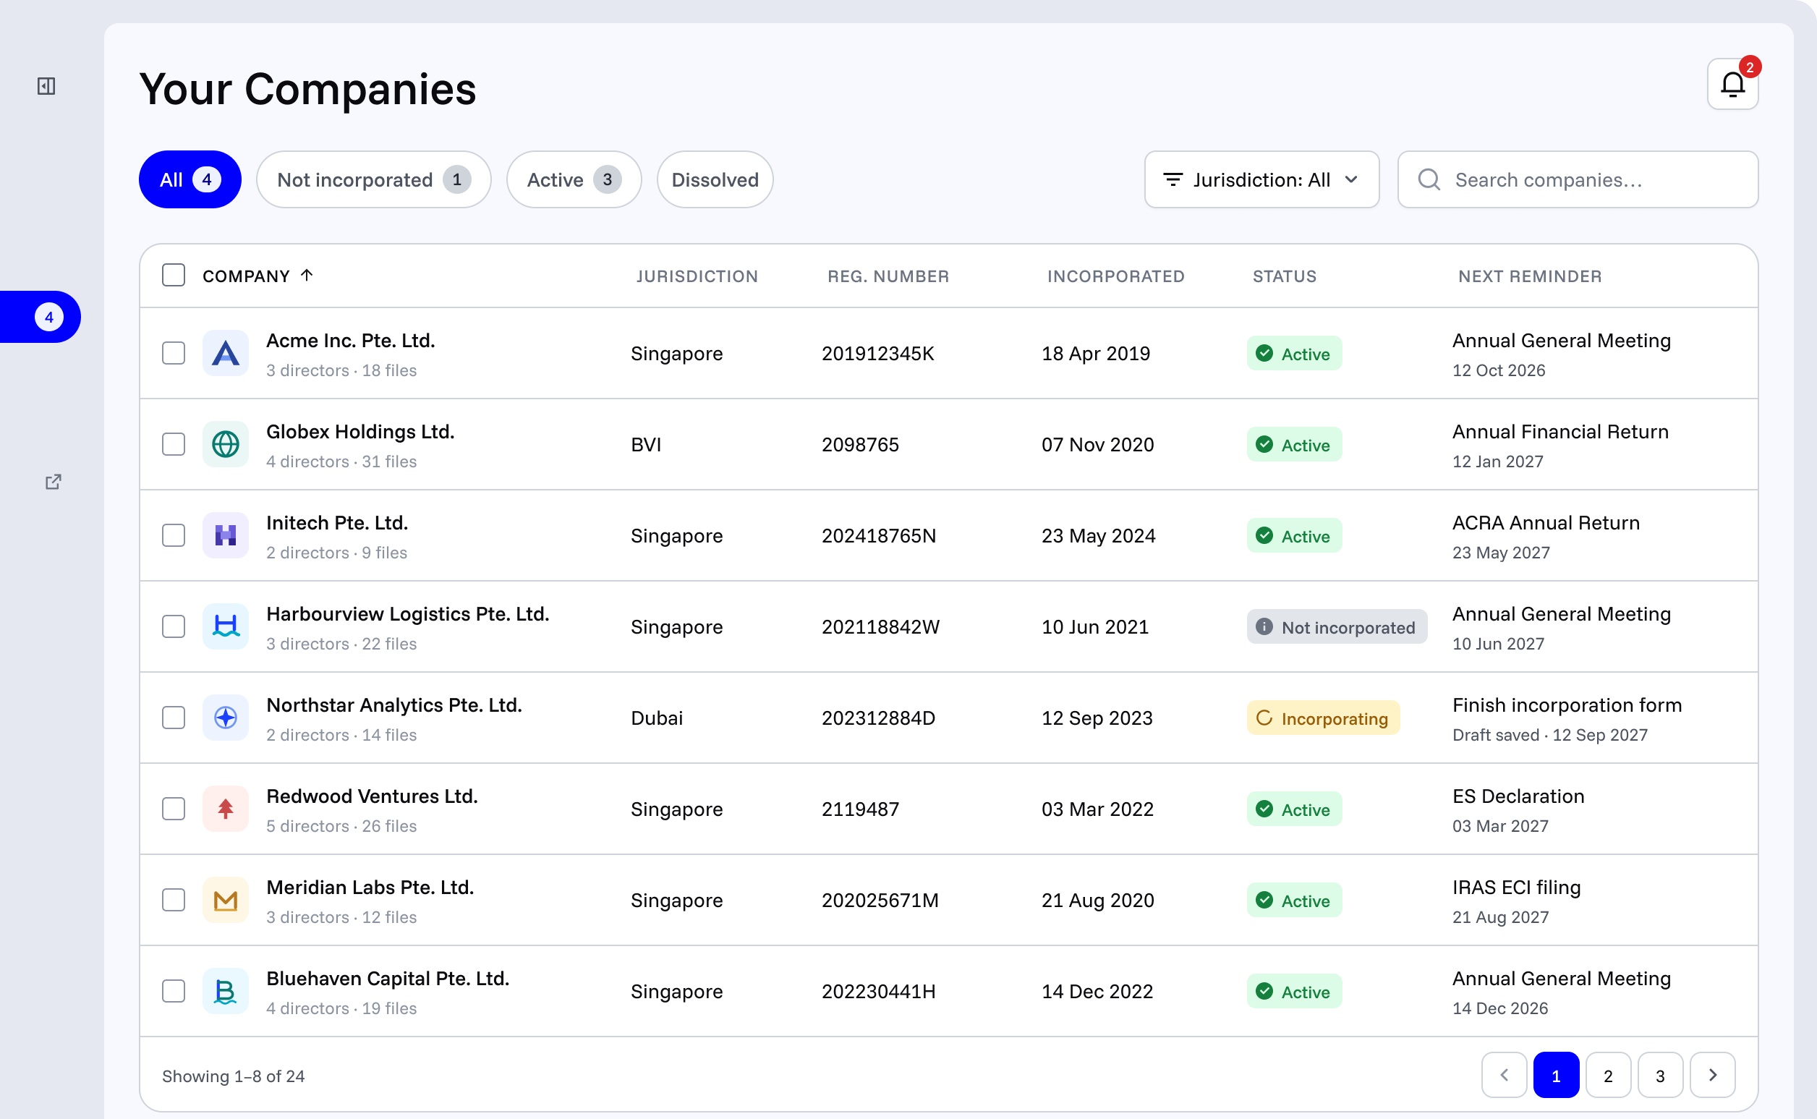
Task: Click the Initech Pte. Ltd. logo
Action: (x=226, y=535)
